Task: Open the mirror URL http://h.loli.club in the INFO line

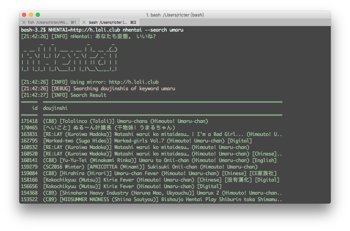Action: [x=134, y=82]
